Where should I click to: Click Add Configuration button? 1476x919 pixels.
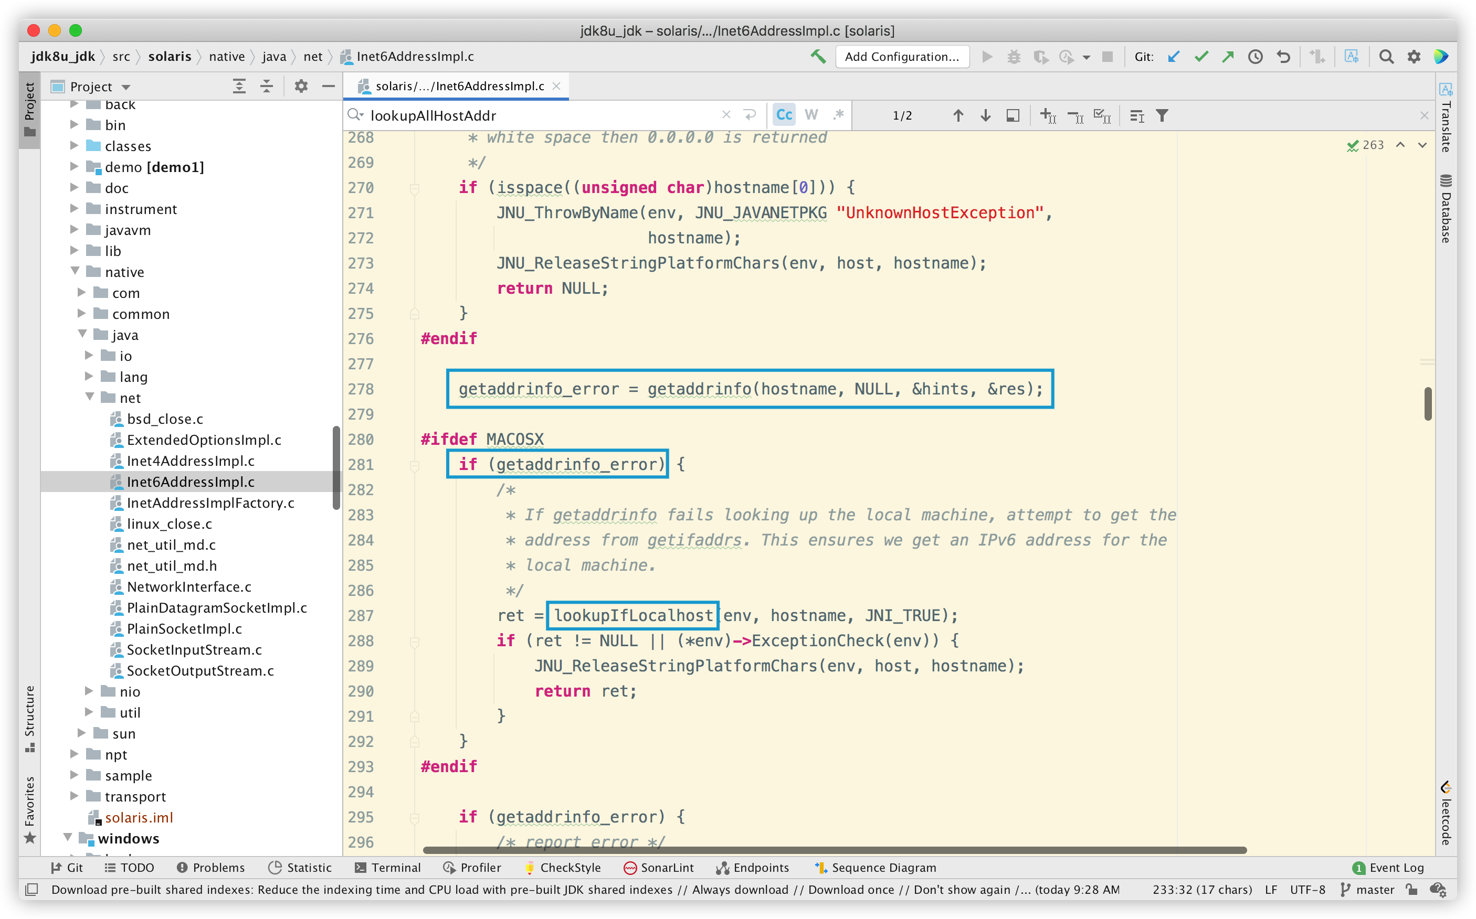(x=901, y=57)
